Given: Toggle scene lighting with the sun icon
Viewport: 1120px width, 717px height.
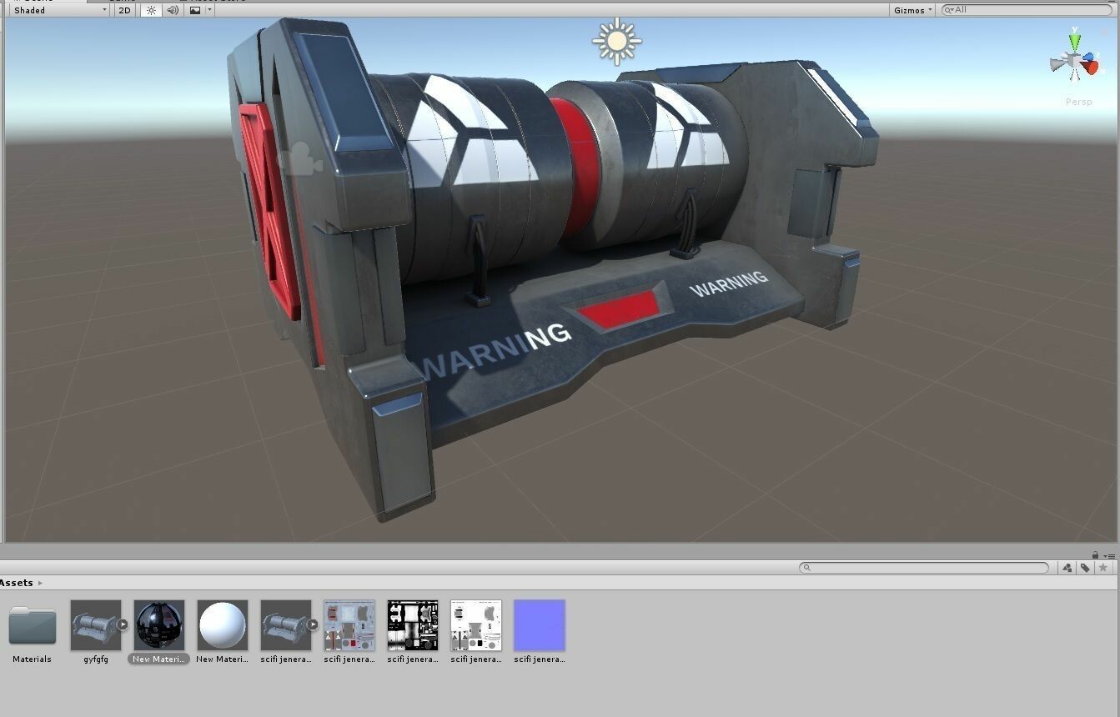Looking at the screenshot, I should pyautogui.click(x=151, y=10).
